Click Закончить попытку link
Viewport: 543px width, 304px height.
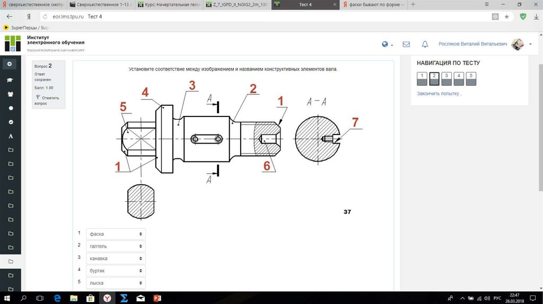[439, 94]
